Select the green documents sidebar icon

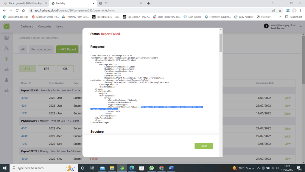pos(7,59)
